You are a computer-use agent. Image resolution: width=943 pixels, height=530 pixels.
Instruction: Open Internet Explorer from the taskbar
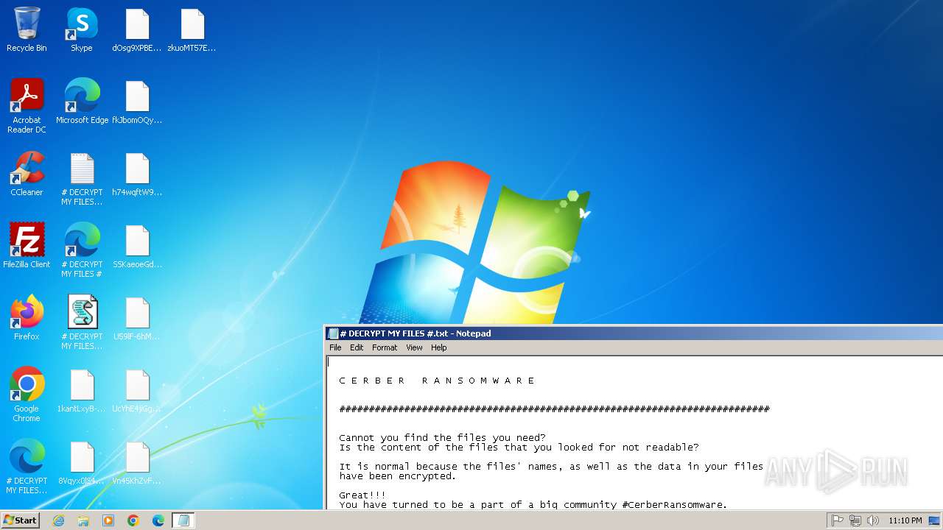[x=58, y=520]
